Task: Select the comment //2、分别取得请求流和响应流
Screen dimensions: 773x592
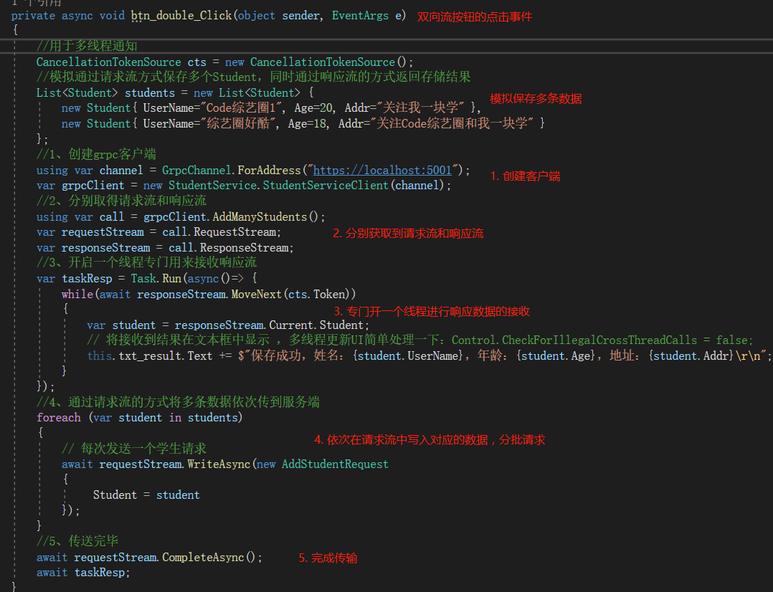Action: pos(121,201)
